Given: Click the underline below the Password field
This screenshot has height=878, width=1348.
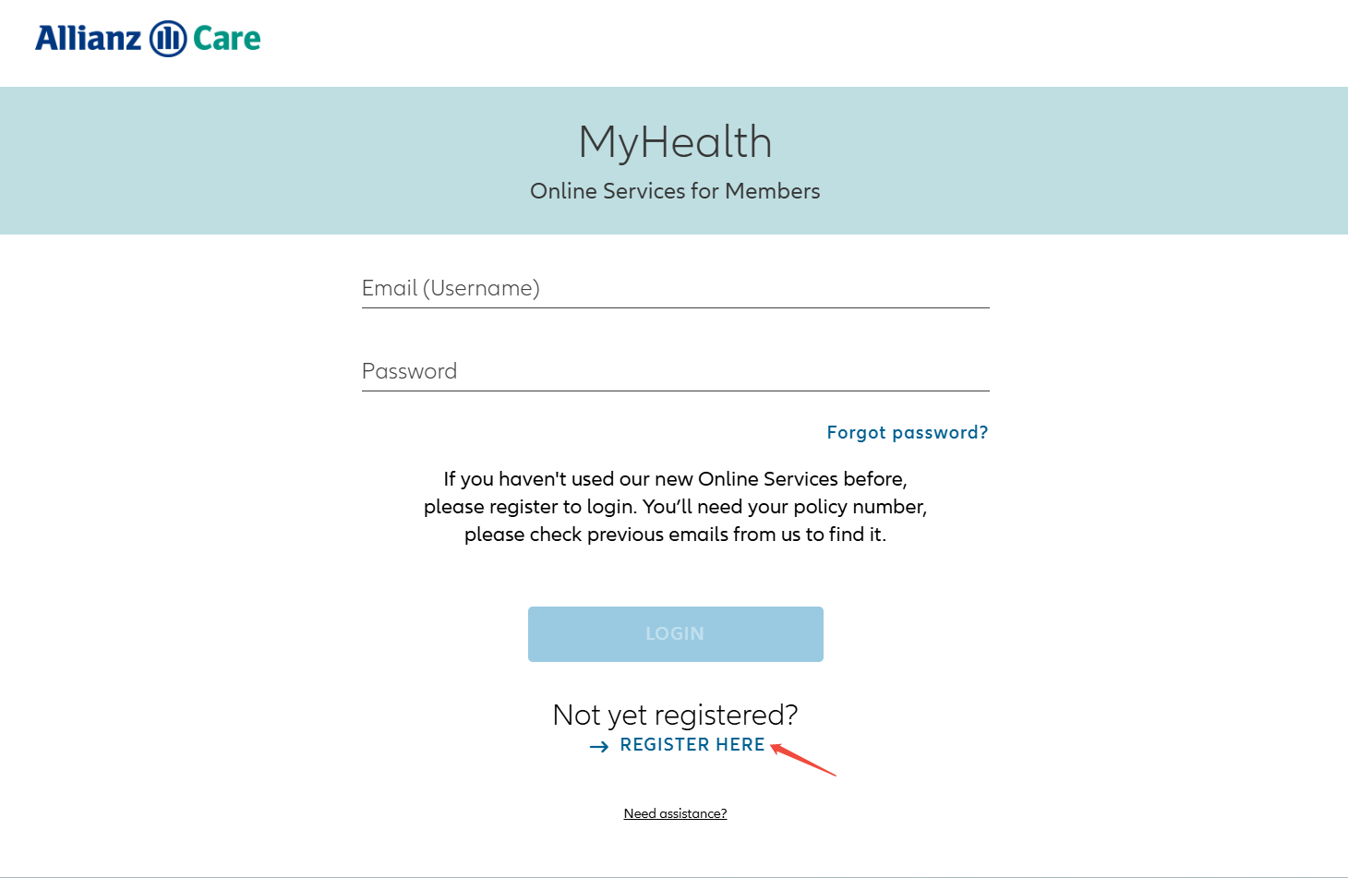Looking at the screenshot, I should point(675,391).
